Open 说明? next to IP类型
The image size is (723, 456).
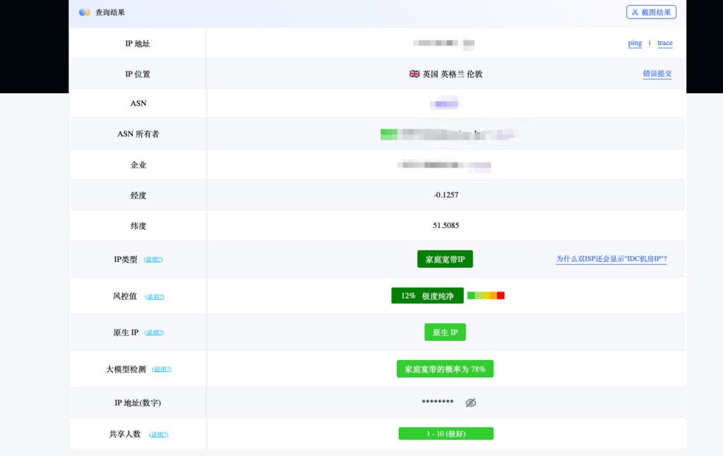153,259
